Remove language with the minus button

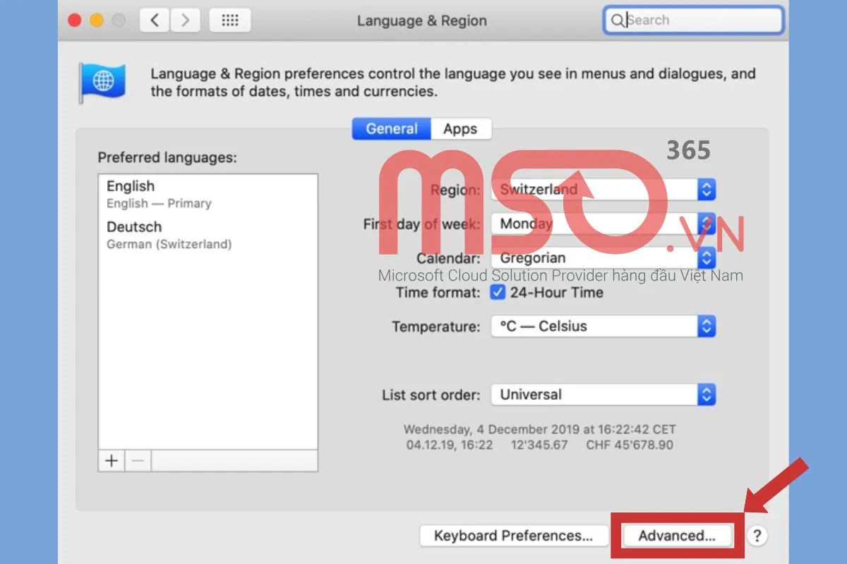point(138,461)
